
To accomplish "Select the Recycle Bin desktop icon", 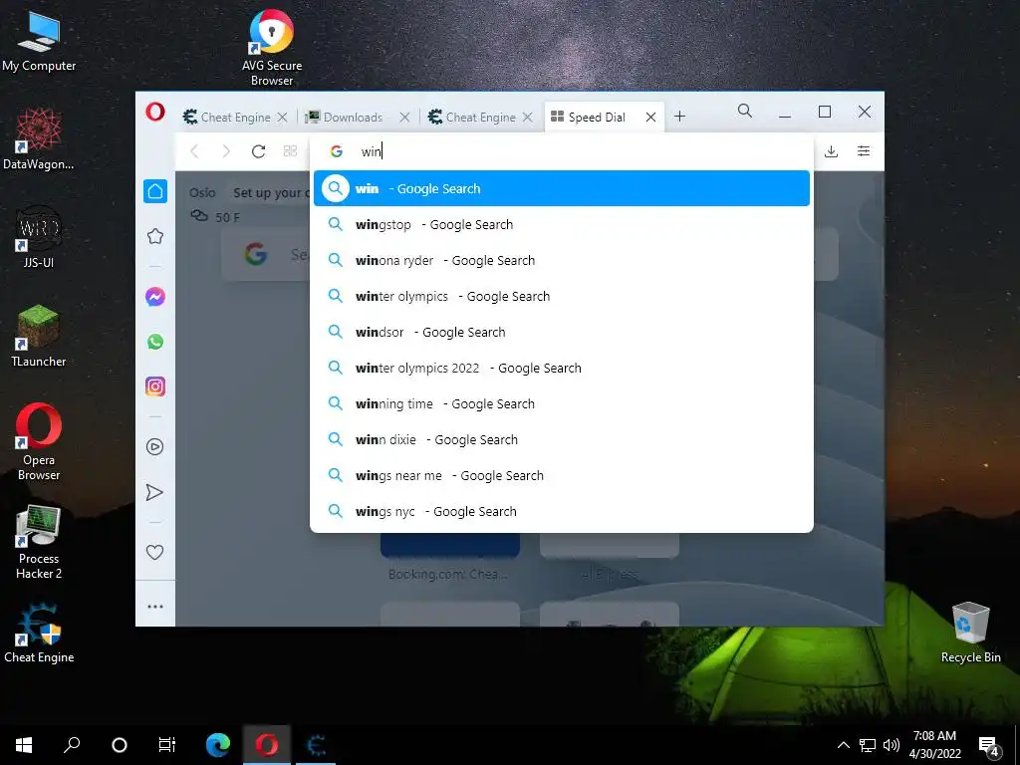I will (x=970, y=633).
